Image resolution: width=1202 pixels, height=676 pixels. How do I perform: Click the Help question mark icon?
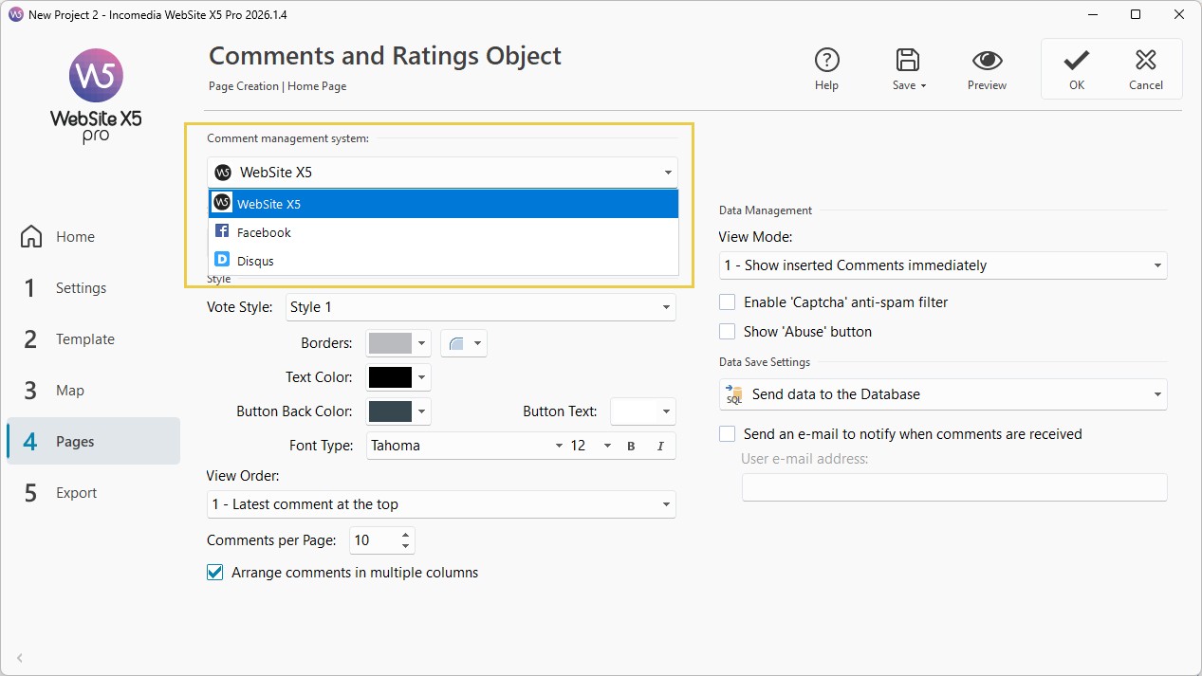point(826,61)
